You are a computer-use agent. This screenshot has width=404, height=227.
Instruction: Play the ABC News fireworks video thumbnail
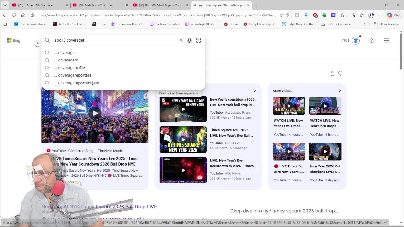tap(183, 170)
